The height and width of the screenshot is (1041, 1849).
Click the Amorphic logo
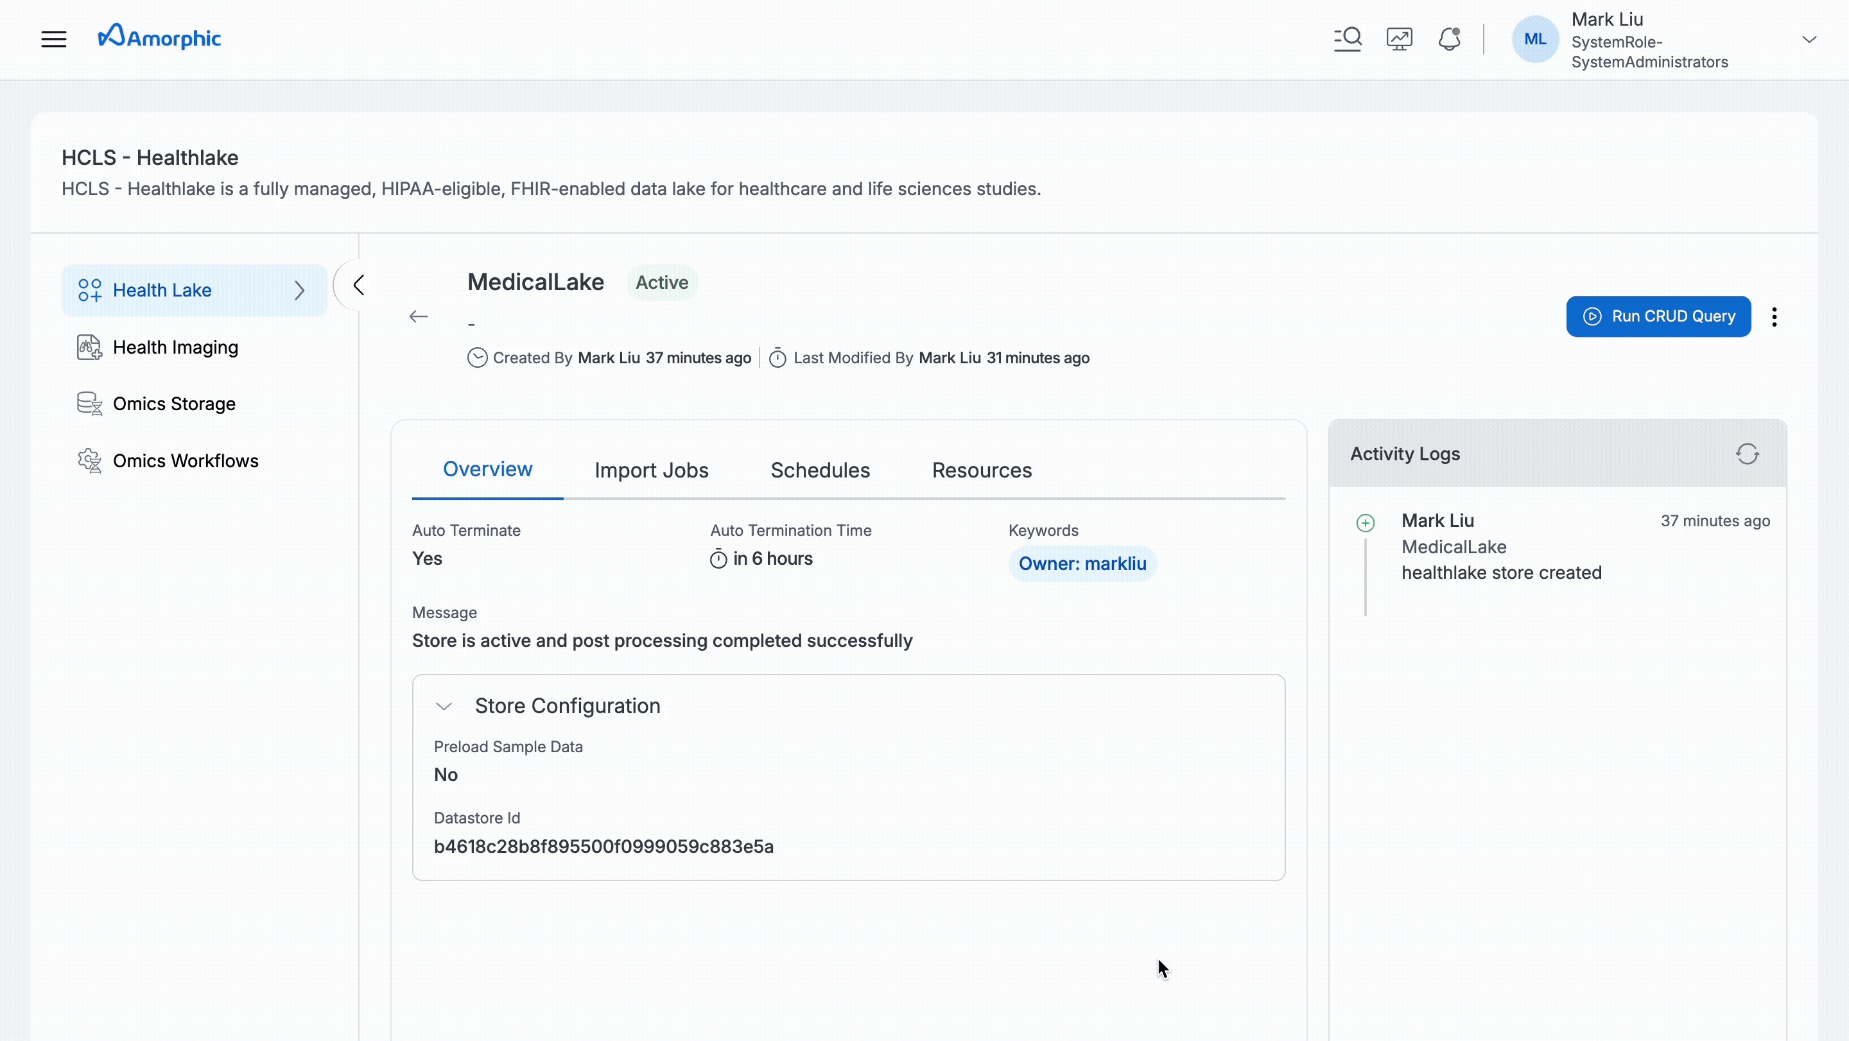coord(159,37)
